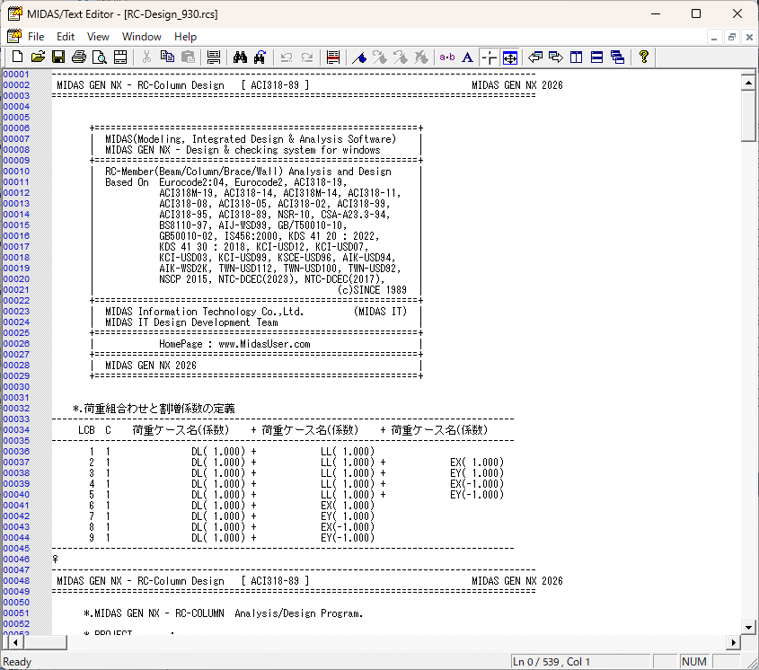Go to next bookmark icon
Screen dimensions: 759x670
(x=380, y=57)
